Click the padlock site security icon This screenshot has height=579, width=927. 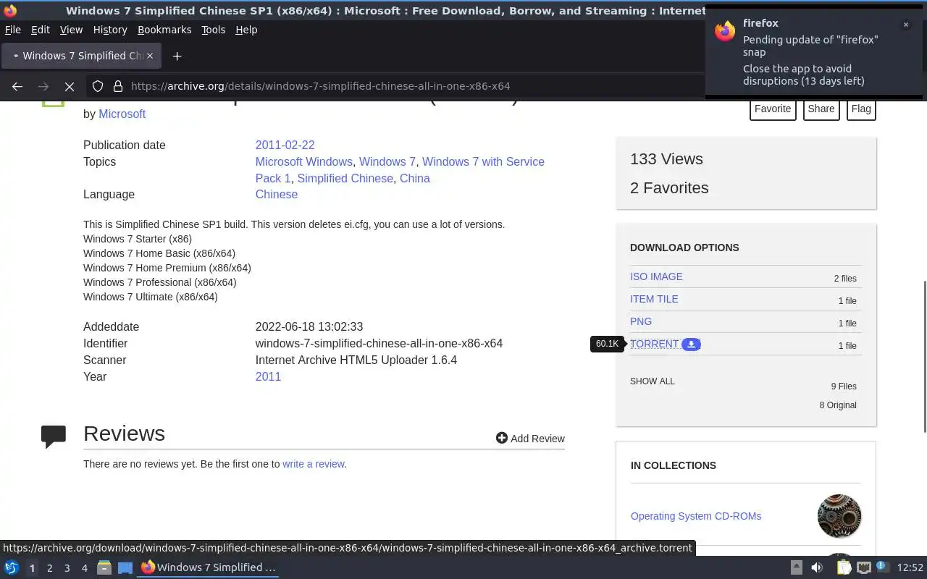tap(118, 86)
